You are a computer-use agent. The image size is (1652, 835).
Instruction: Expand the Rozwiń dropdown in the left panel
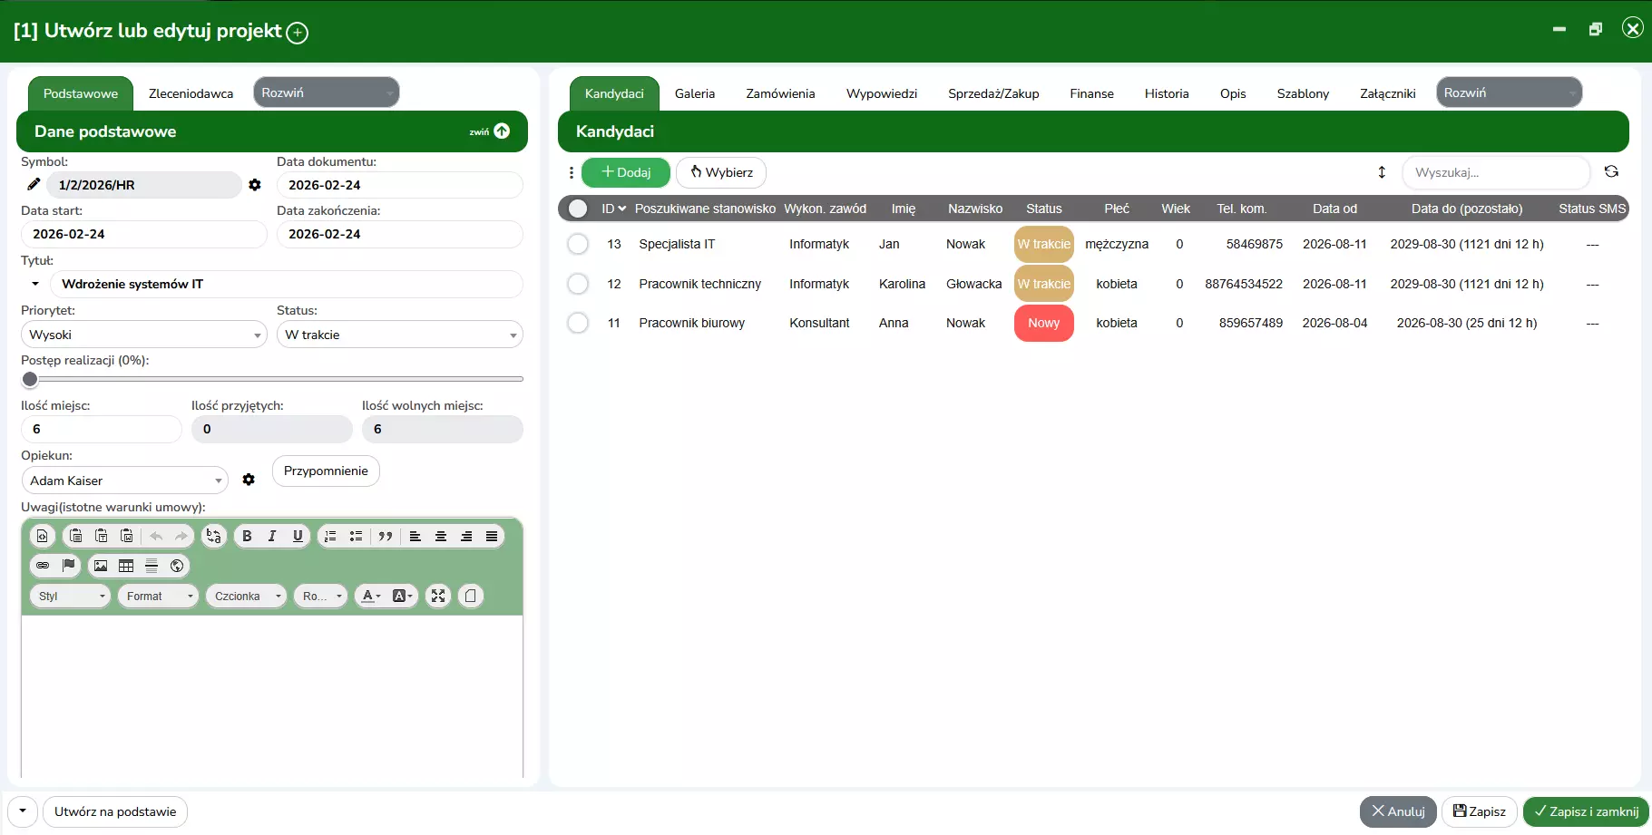pos(327,92)
